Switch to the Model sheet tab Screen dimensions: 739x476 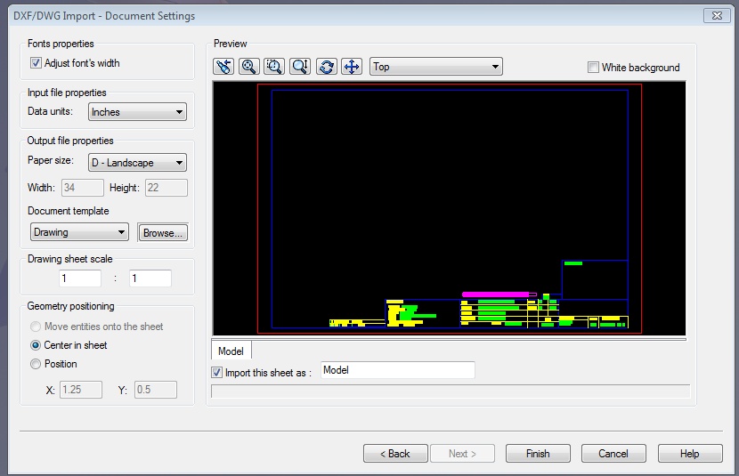click(x=231, y=351)
